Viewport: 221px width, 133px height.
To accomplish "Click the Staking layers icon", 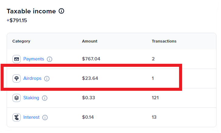I will point(16,98).
